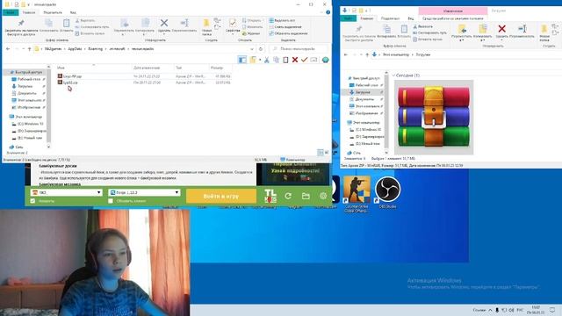The width and height of the screenshot is (562, 316).
Task: Switch to Вид tab in Загрузки window
Action: 411,18
